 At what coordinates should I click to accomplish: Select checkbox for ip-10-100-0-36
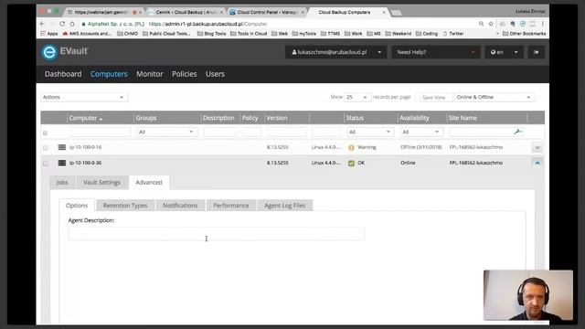[46, 164]
